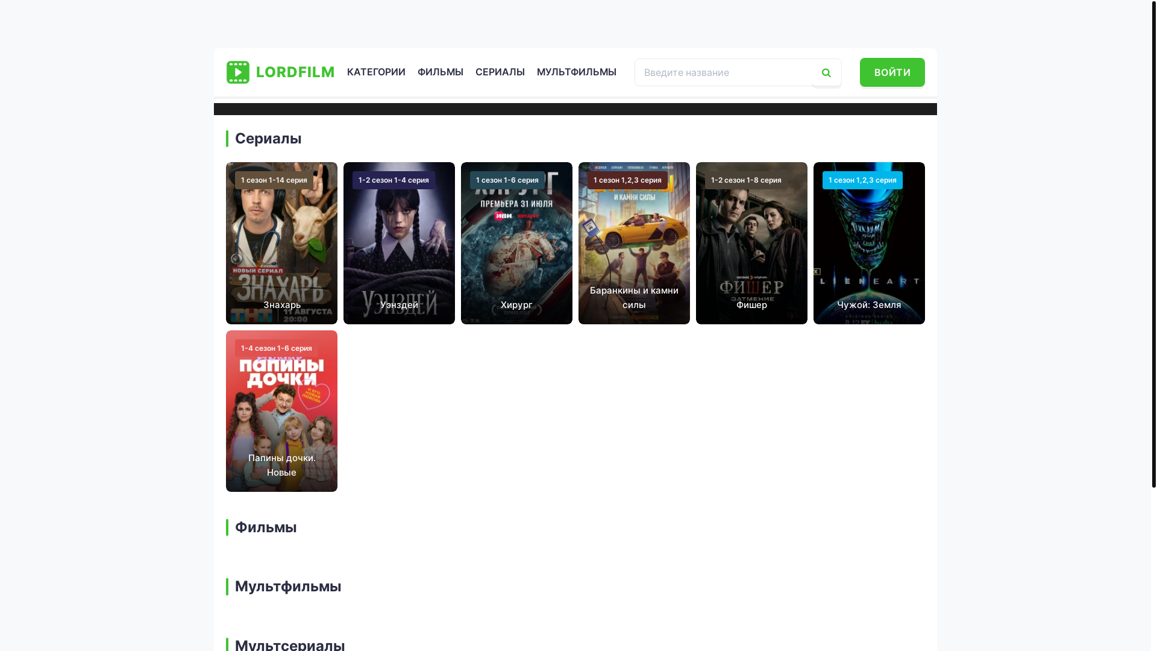Click the LORDFILM play-film logo icon

point(238,72)
